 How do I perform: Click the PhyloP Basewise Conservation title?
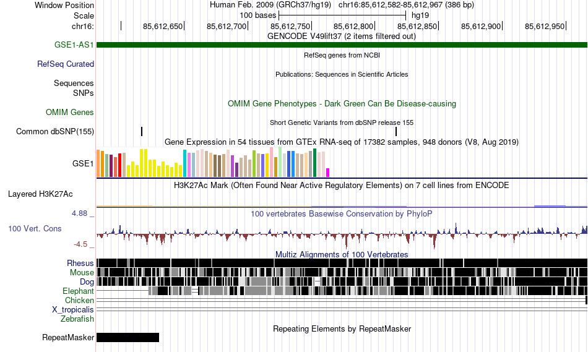click(342, 213)
